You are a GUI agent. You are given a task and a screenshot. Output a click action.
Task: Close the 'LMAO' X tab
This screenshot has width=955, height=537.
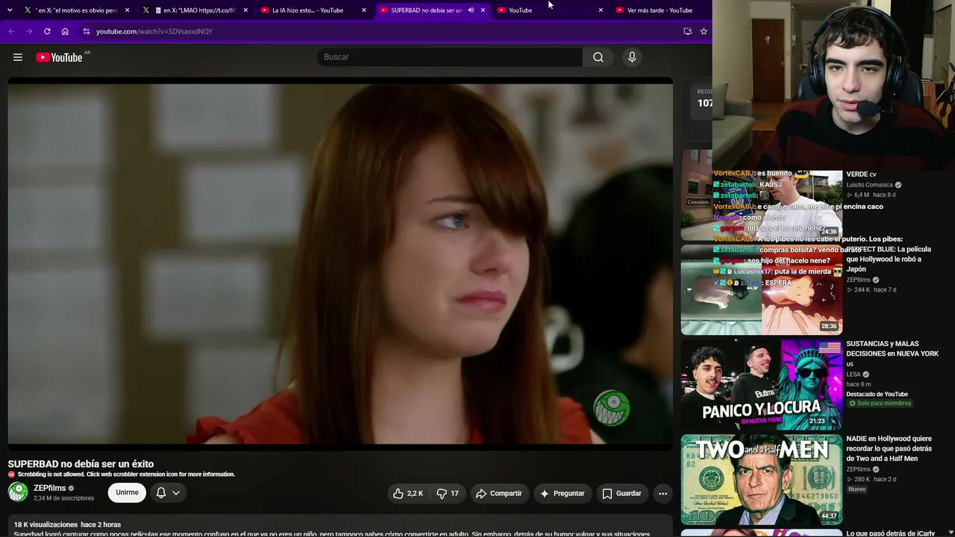pos(245,10)
